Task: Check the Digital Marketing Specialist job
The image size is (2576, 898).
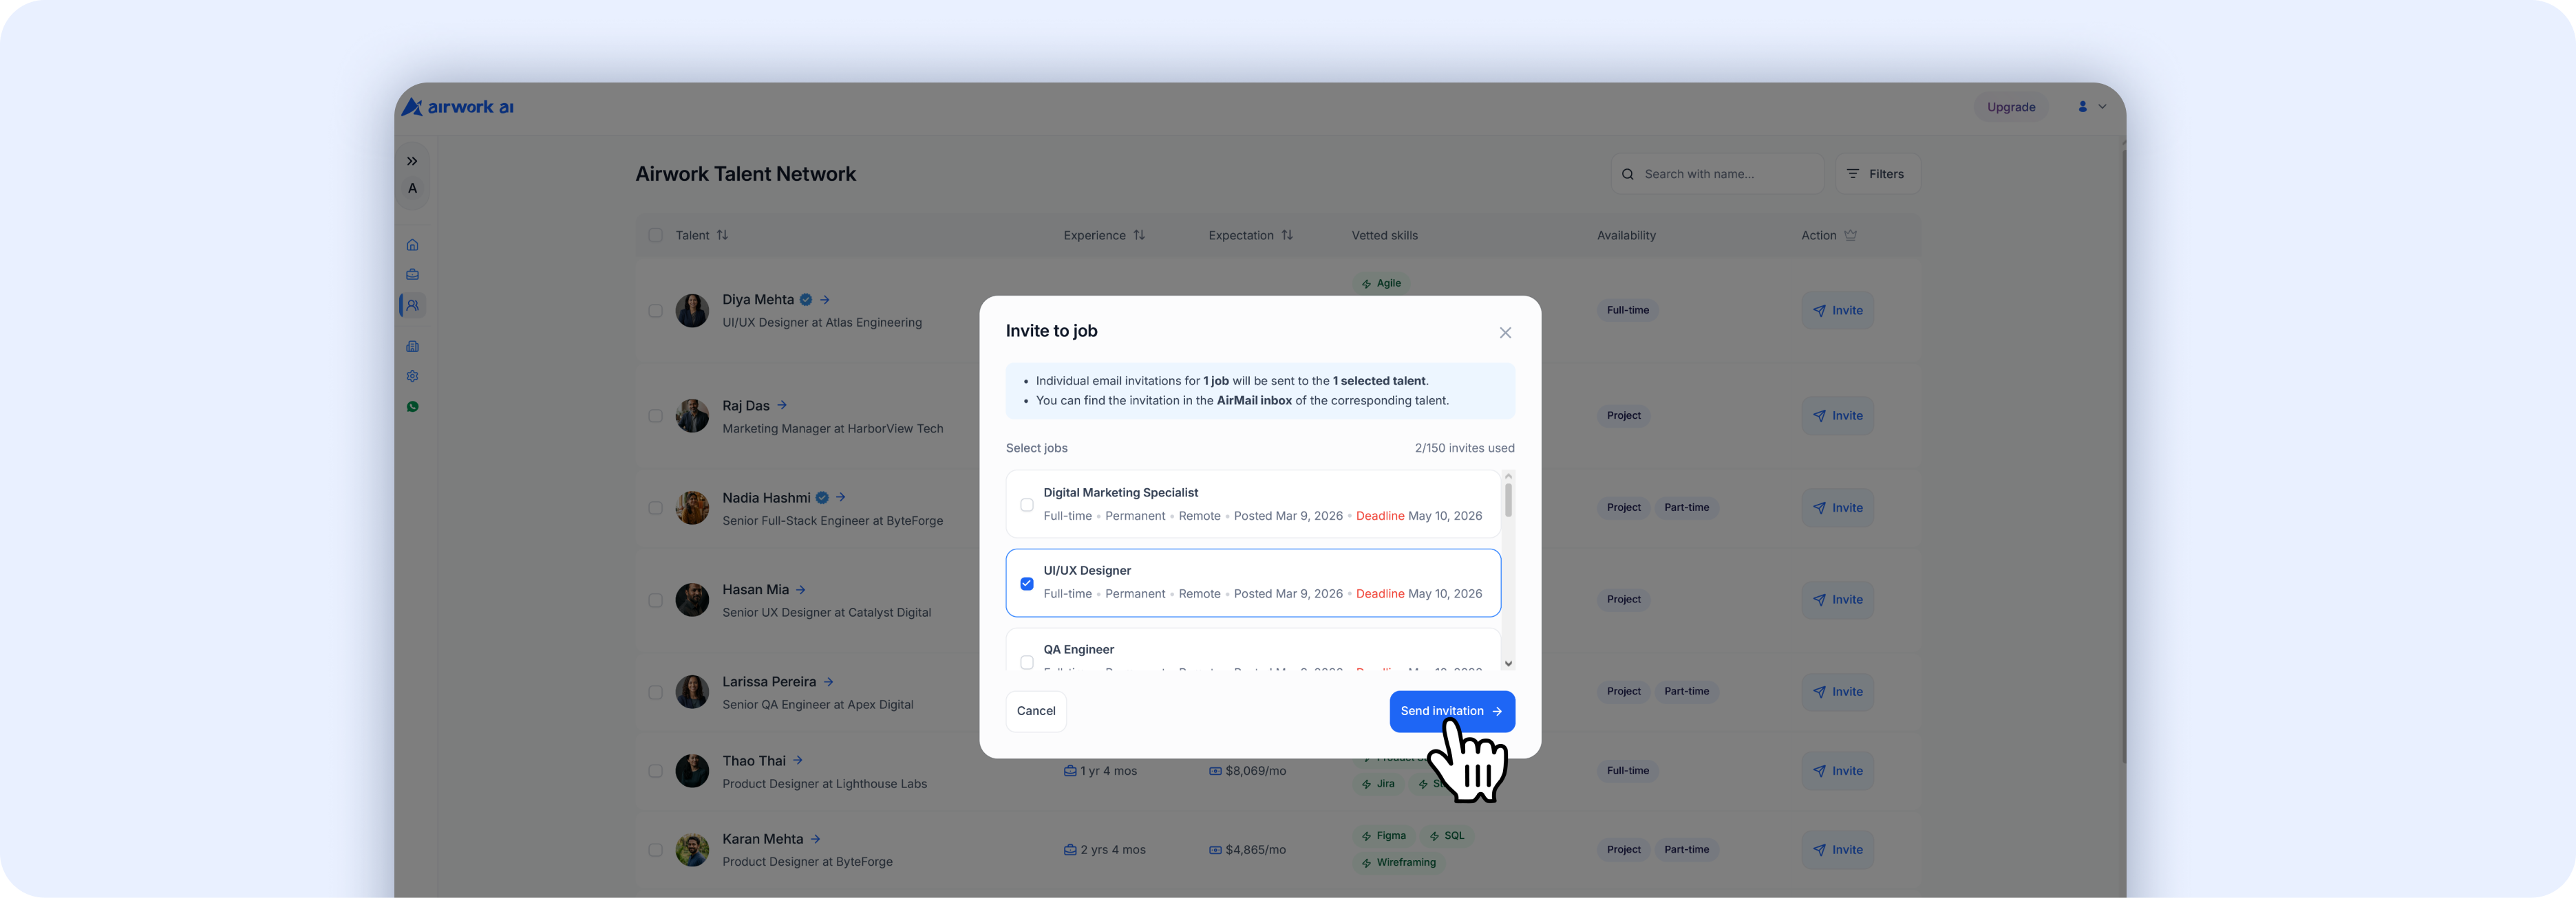Action: click(x=1027, y=505)
